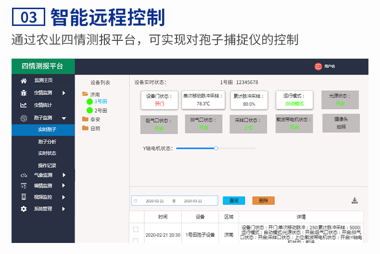Click the 虫情统计 chart icon
380x254 pixels.
tap(24, 105)
